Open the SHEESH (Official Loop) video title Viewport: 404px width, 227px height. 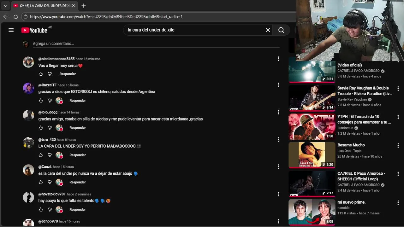click(361, 176)
